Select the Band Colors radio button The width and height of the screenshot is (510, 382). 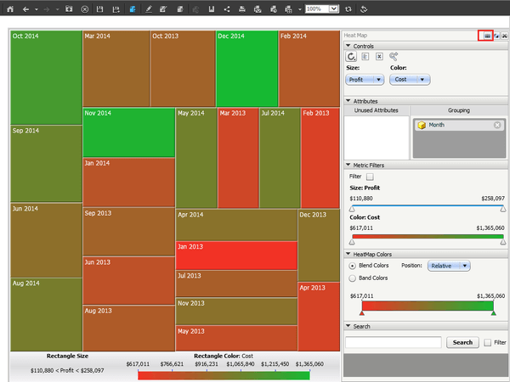point(352,278)
